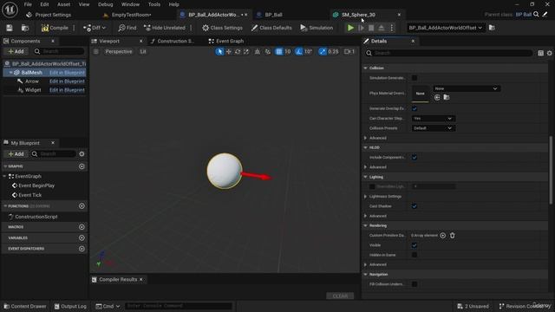The image size is (555, 312).
Task: Expand Lightmass Settings
Action: tap(366, 197)
